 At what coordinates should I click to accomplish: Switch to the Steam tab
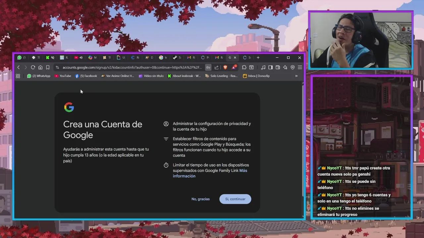pos(177,58)
